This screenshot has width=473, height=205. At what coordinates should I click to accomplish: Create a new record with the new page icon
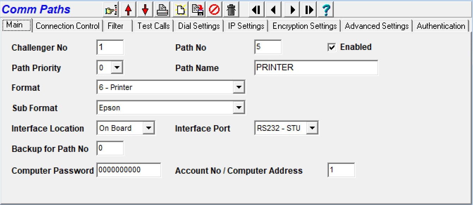(180, 9)
